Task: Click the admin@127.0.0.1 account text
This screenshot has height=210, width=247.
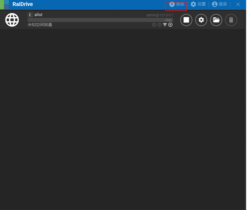Action: (x=160, y=15)
